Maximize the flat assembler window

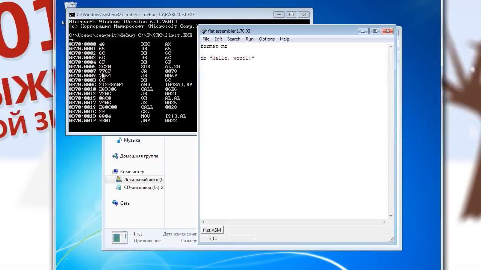(375, 31)
